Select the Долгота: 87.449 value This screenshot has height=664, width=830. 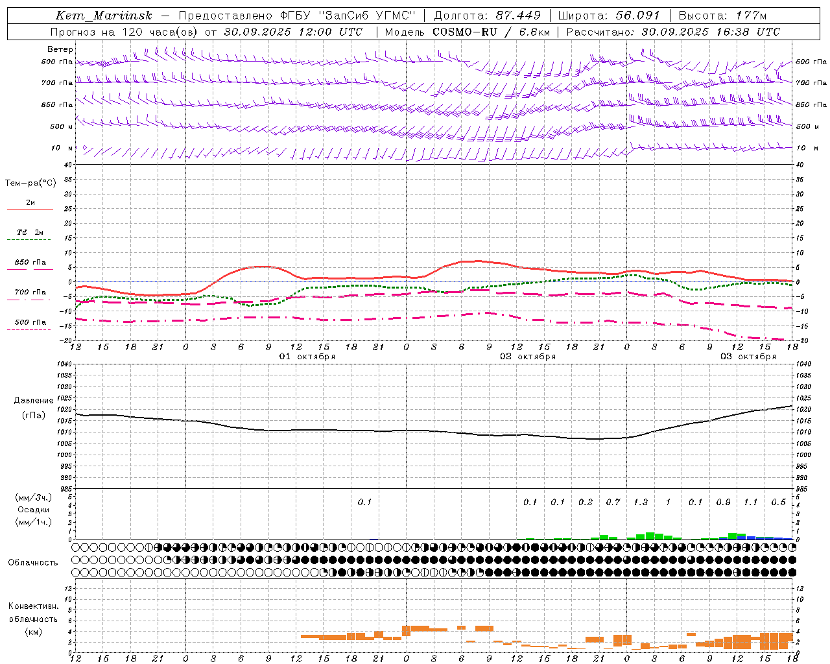pos(487,16)
